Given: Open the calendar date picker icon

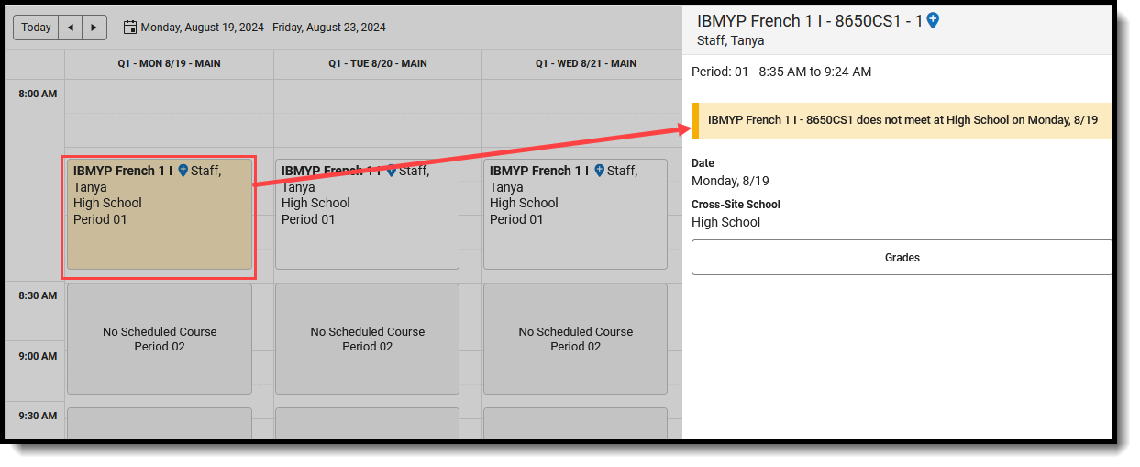Looking at the screenshot, I should [x=129, y=28].
